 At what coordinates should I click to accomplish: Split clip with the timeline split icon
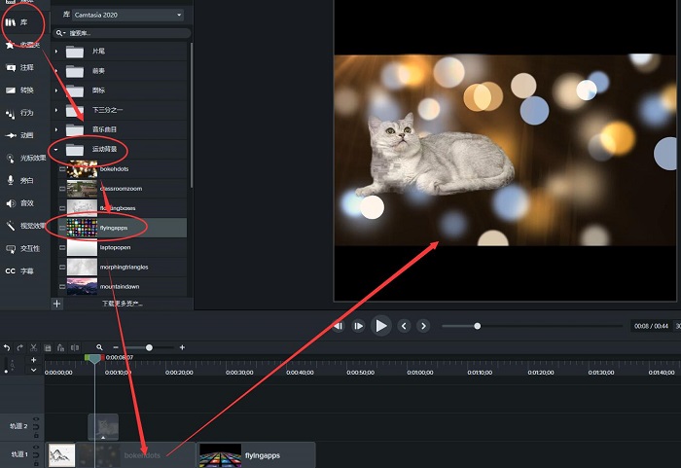(x=75, y=347)
